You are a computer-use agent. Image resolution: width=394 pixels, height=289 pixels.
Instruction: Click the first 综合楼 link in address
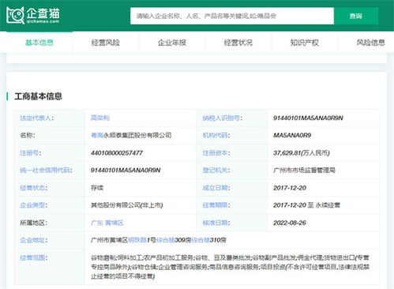pyautogui.click(x=166, y=240)
